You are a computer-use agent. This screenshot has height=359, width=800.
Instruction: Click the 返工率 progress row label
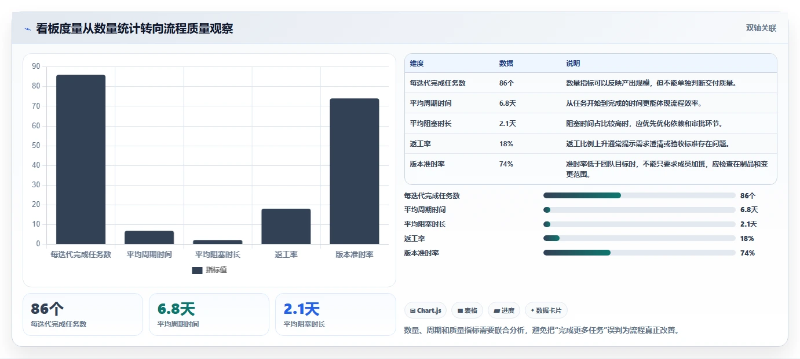(x=415, y=239)
